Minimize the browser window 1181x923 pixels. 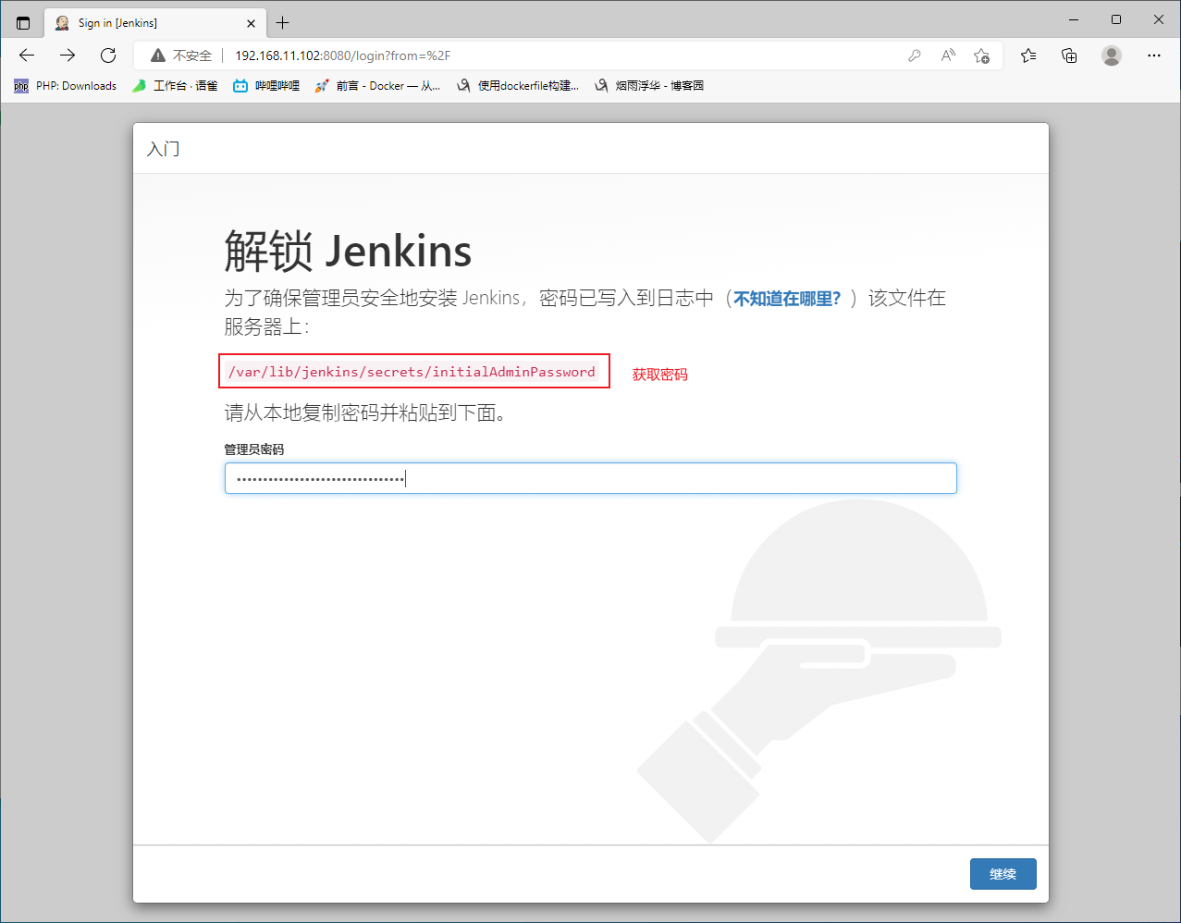[1074, 19]
